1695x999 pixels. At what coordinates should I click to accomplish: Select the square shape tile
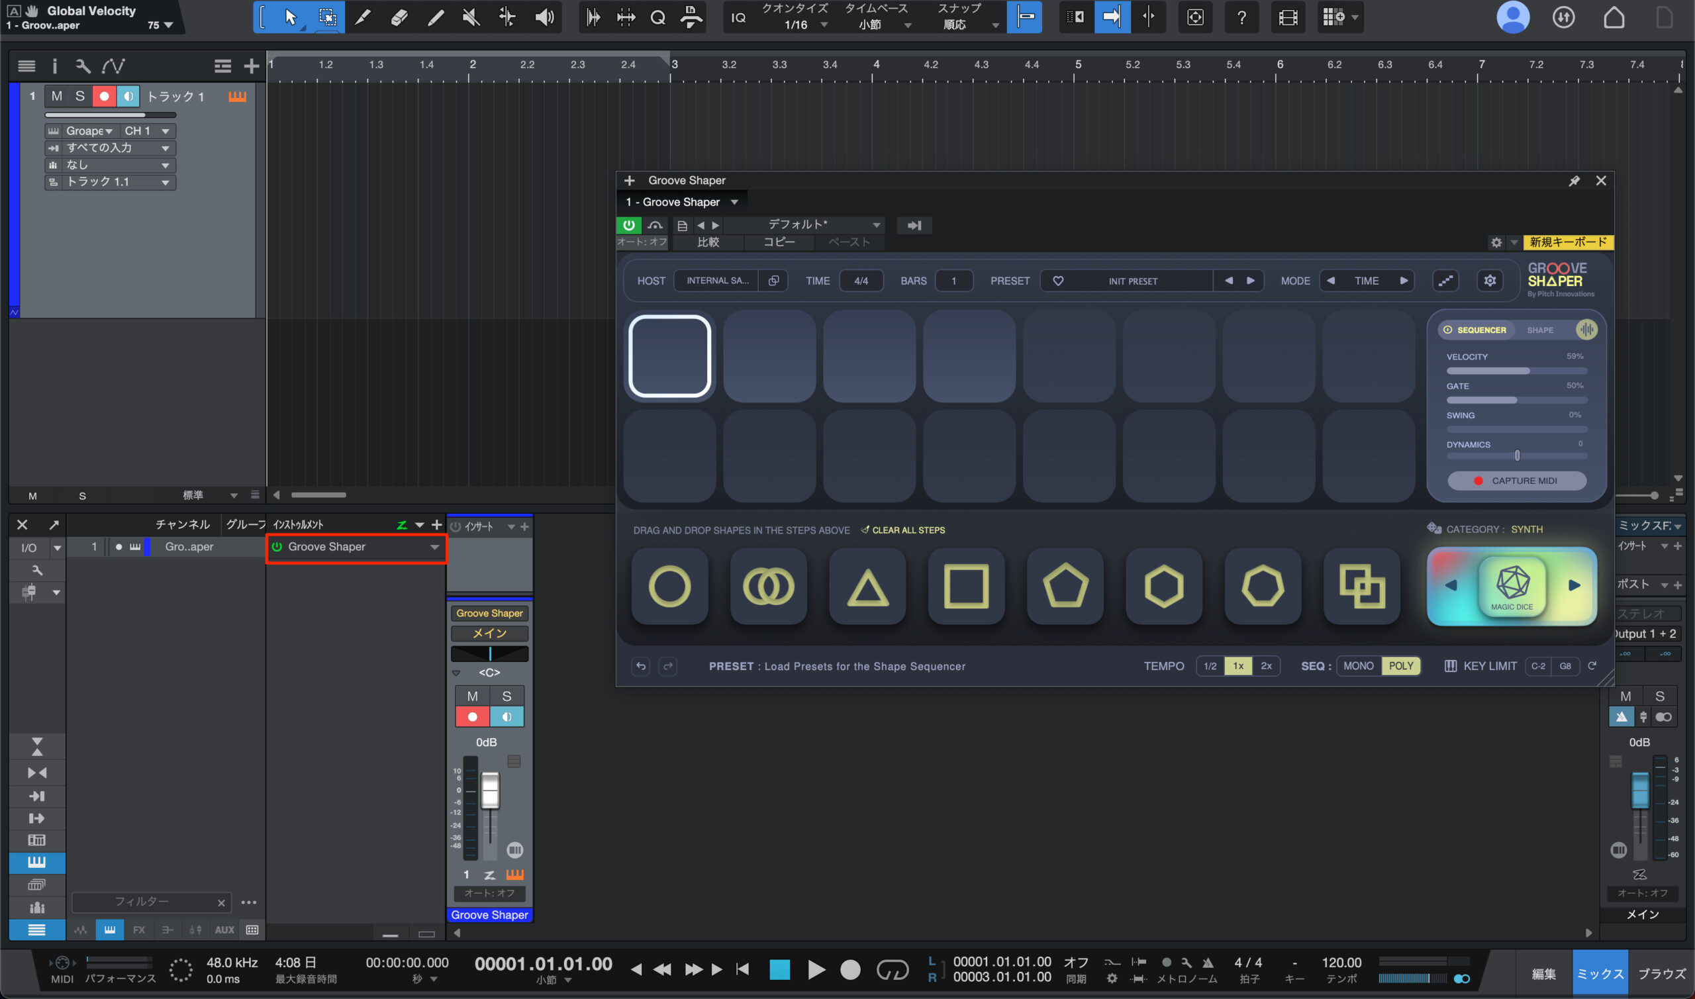coord(967,586)
